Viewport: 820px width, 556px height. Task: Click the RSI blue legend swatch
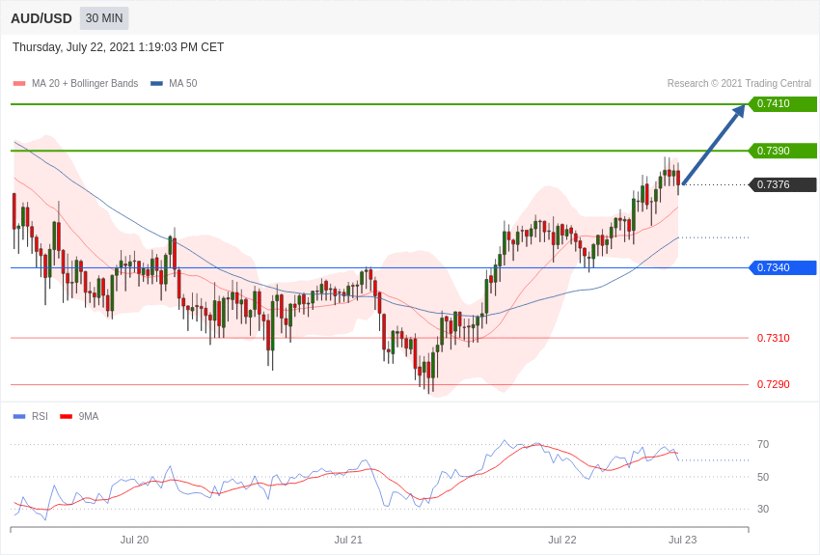[19, 417]
